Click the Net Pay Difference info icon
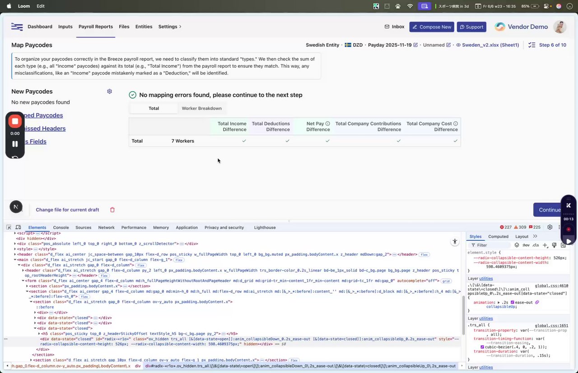The image size is (578, 373). coord(328,124)
